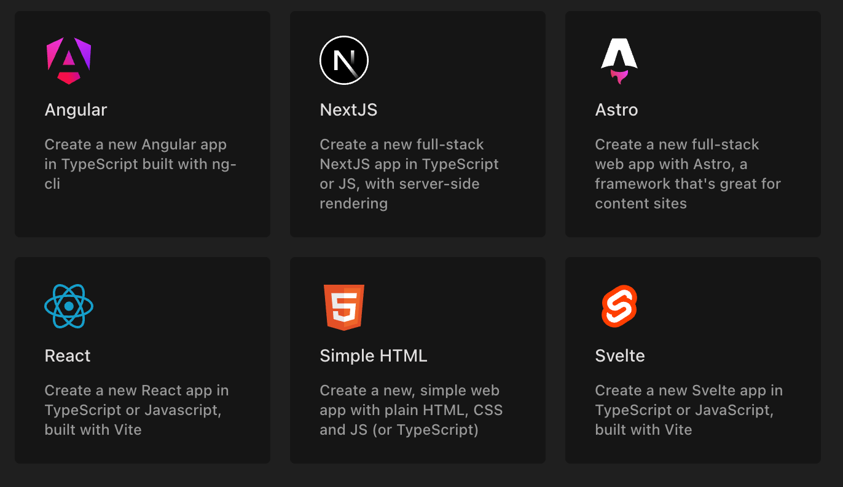Click 'plain HTML, CSS and JS' description
Viewport: 843px width, 487px height.
point(411,410)
